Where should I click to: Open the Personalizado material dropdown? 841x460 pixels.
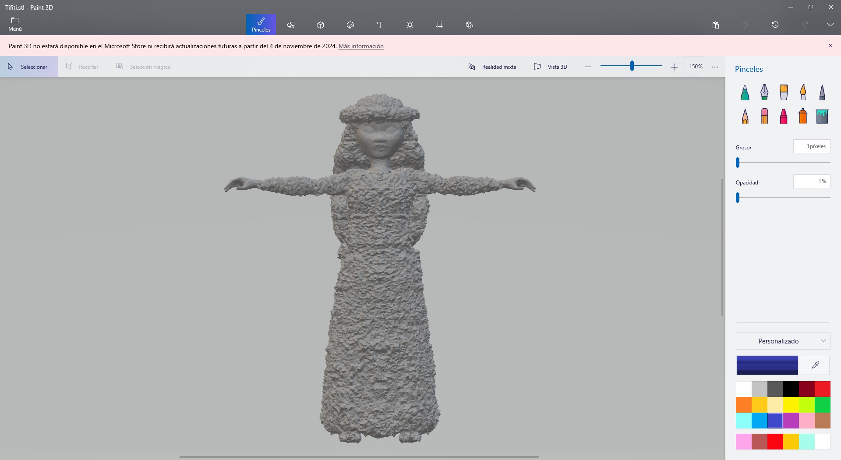pos(783,341)
